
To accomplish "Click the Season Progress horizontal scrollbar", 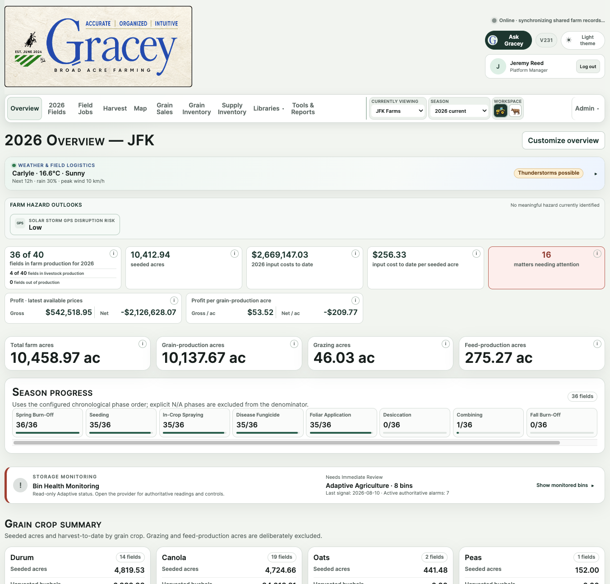I will pyautogui.click(x=287, y=443).
